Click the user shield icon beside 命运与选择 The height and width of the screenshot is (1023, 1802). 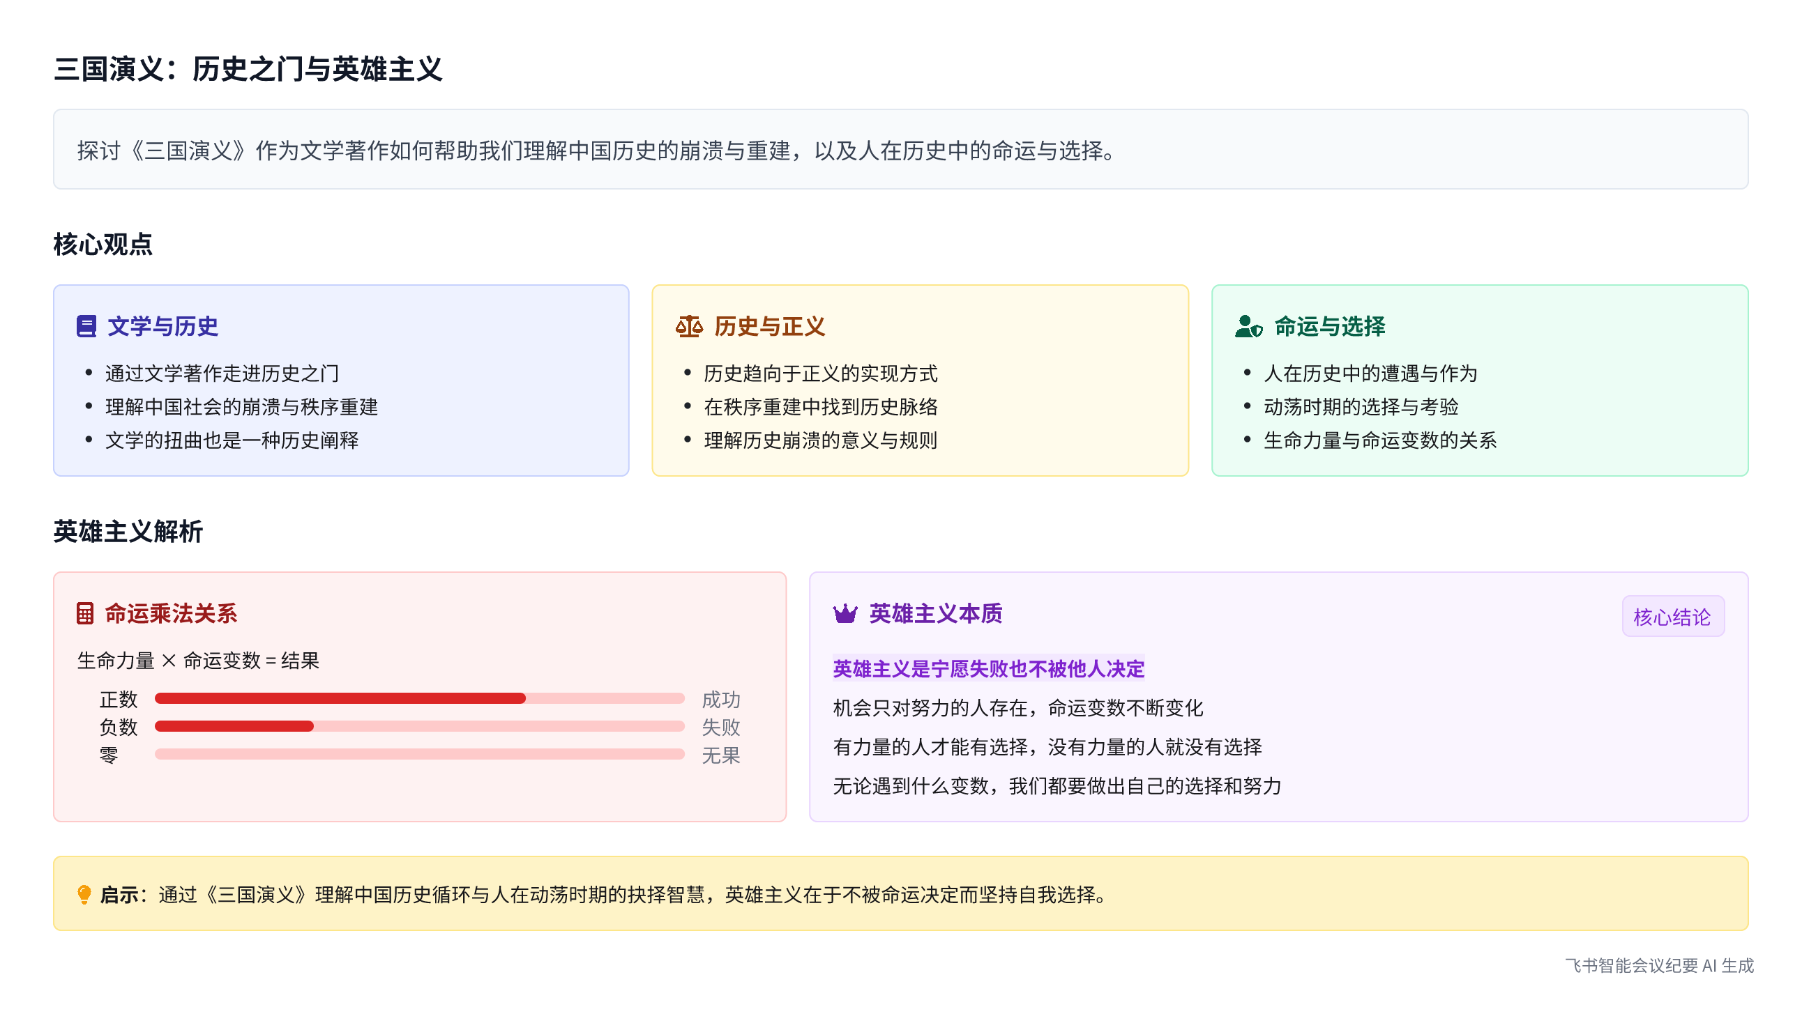tap(1248, 326)
